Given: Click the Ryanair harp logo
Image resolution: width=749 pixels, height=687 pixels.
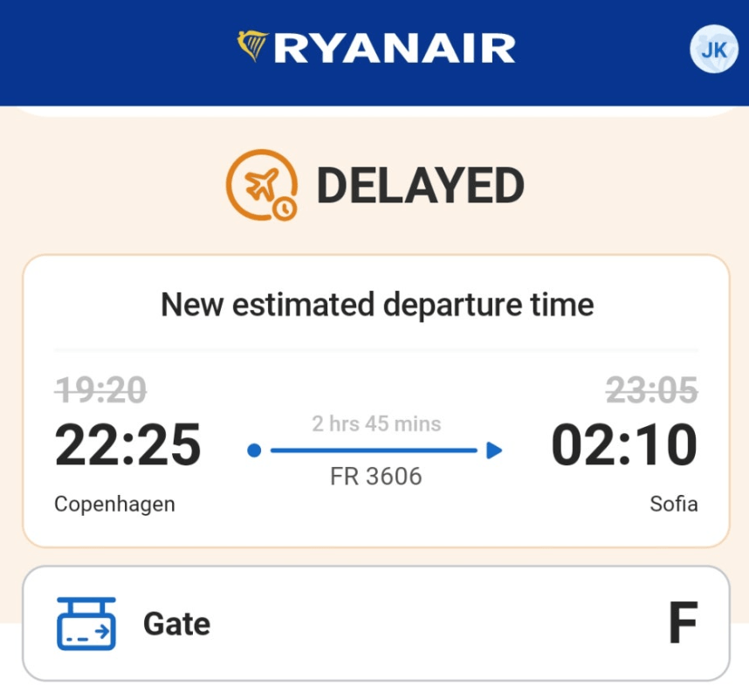Looking at the screenshot, I should [252, 46].
